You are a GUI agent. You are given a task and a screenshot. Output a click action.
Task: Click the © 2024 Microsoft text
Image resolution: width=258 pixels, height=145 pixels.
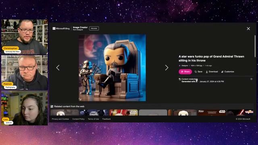pos(243,119)
